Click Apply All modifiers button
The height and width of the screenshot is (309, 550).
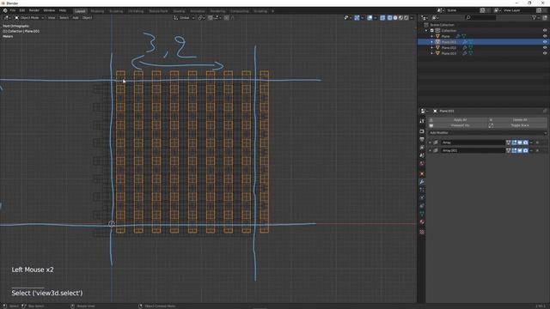458,120
